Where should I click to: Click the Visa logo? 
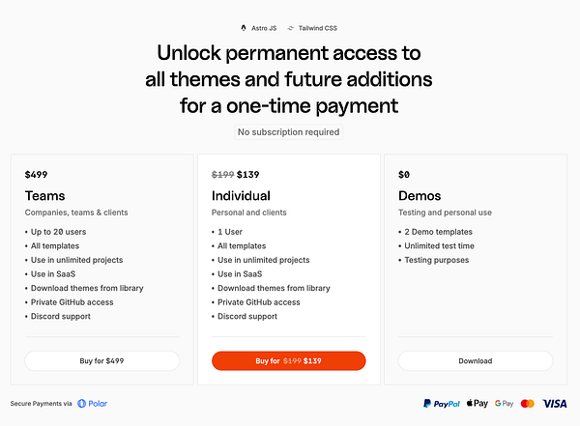(x=555, y=403)
